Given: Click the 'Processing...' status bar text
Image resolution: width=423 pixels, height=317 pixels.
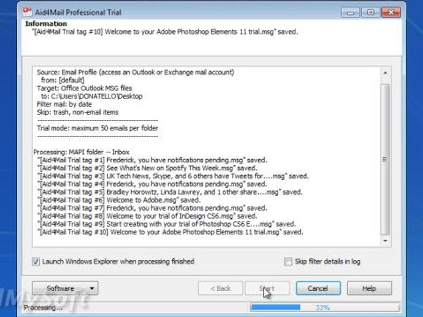Looking at the screenshot, I should (x=43, y=308).
